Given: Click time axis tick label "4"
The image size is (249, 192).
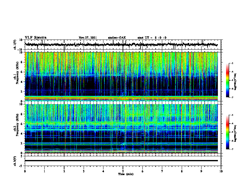Looking at the screenshot, I should [x=103, y=171].
